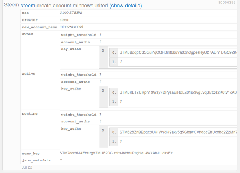Click the Steem heading text
240x173 pixels.
(12, 5)
